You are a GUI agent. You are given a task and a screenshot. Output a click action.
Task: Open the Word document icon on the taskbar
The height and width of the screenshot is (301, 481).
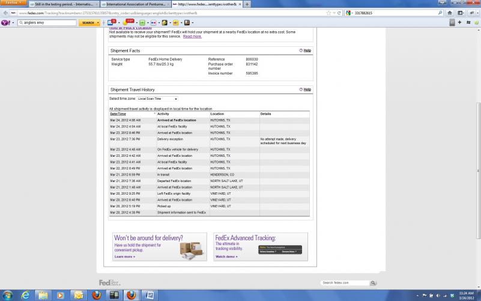coord(150,295)
